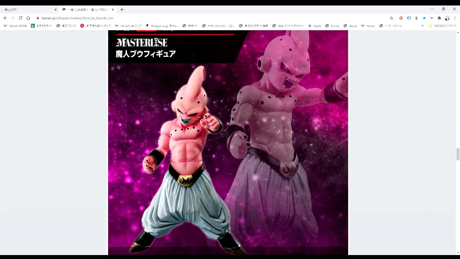
Task: Open the profile avatar menu
Action: tap(447, 18)
